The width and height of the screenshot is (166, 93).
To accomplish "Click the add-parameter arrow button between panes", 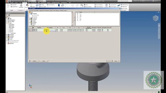I will [x=74, y=17].
